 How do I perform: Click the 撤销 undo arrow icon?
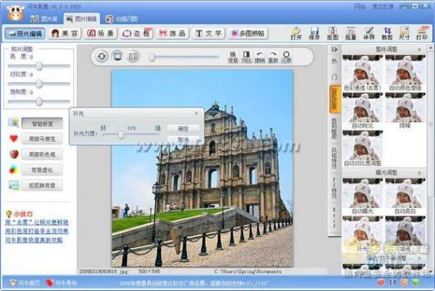[x=260, y=57]
